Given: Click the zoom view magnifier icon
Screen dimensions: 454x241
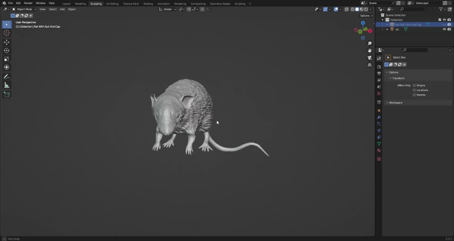Looking at the screenshot, I should 370,44.
